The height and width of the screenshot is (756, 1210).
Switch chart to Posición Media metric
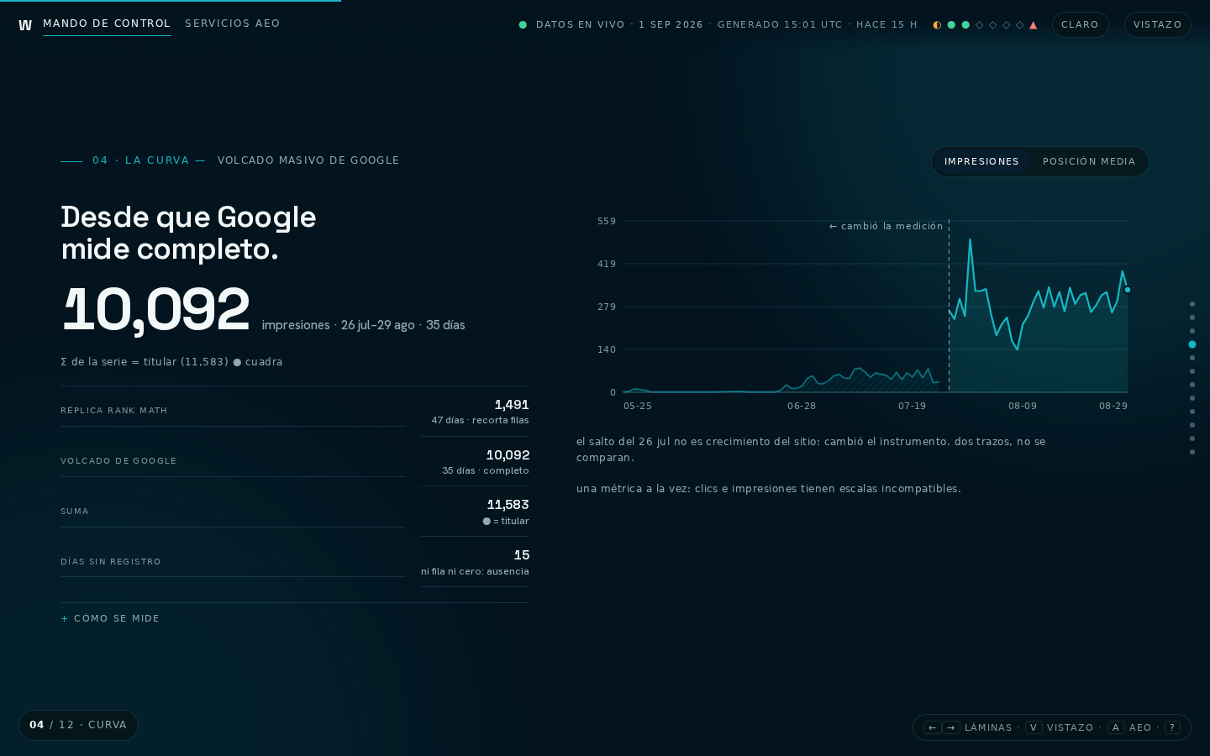pos(1089,161)
